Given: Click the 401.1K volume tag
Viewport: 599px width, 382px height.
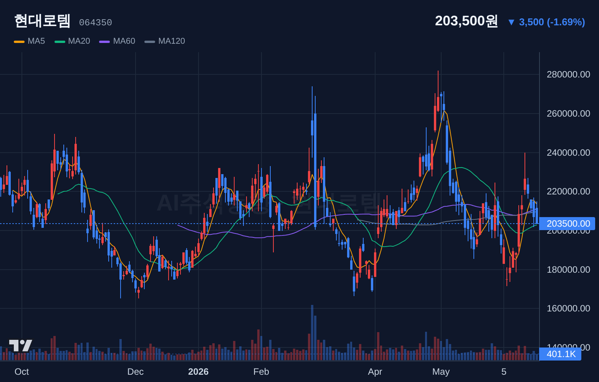Looking at the screenshot, I should (x=560, y=354).
